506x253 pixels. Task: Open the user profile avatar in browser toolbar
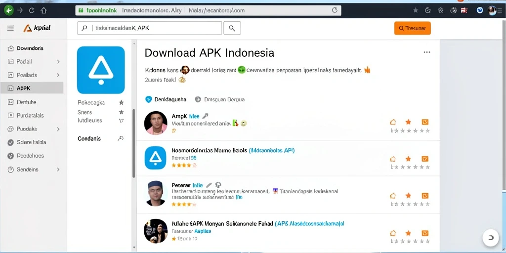[492, 10]
